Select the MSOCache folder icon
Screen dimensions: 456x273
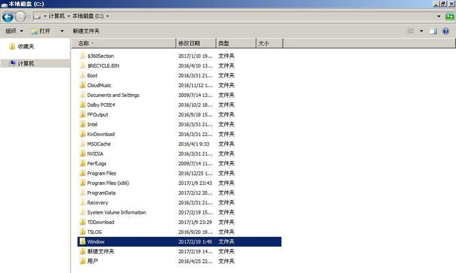(83, 144)
